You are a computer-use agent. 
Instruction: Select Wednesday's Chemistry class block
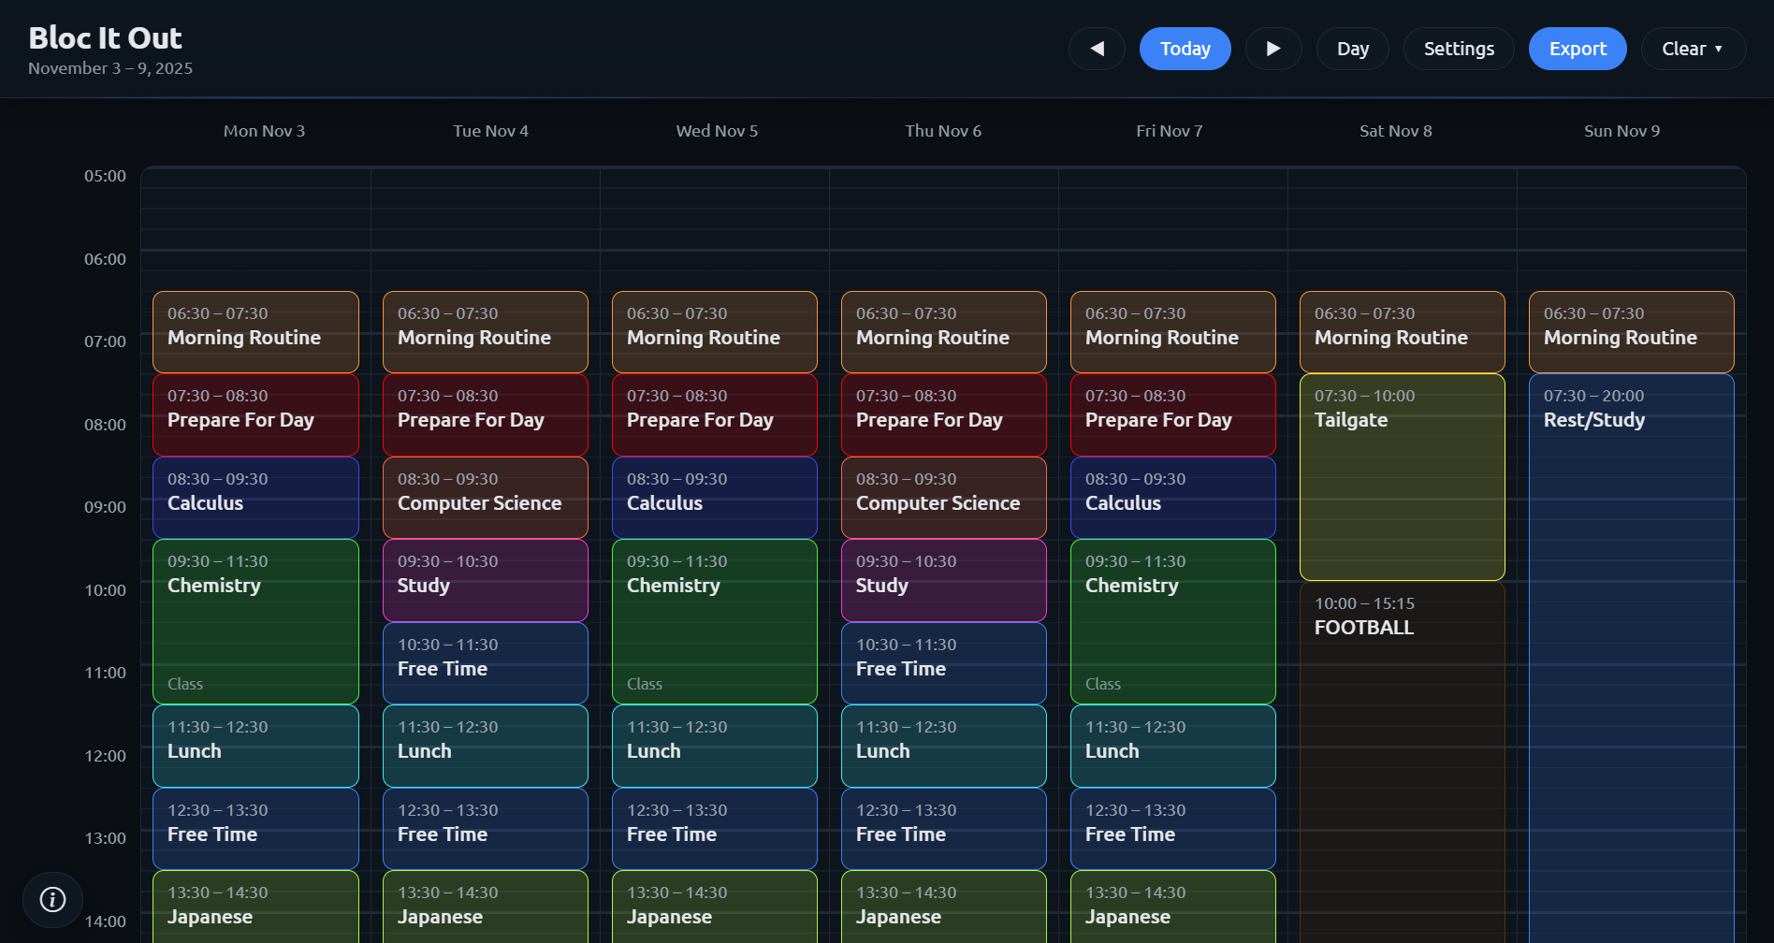tap(714, 621)
